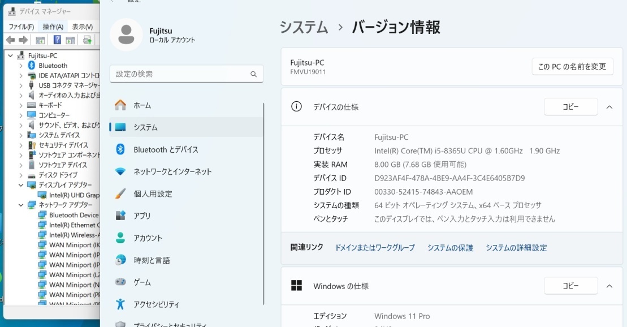627x327 pixels.
Task: Open the 操作(A) menu
Action: pos(53,27)
